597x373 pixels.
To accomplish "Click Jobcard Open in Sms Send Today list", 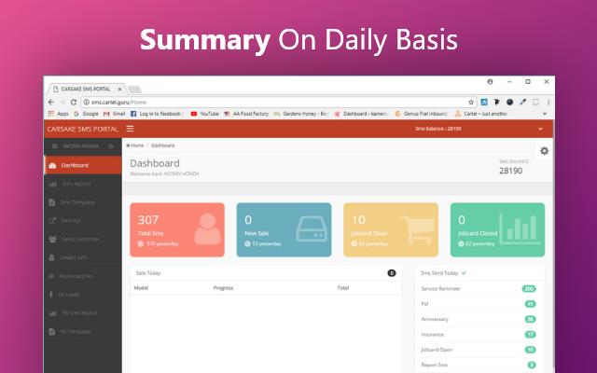I will point(479,350).
